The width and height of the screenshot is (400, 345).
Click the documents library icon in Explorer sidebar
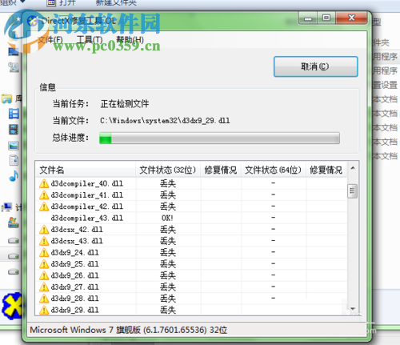(x=14, y=160)
